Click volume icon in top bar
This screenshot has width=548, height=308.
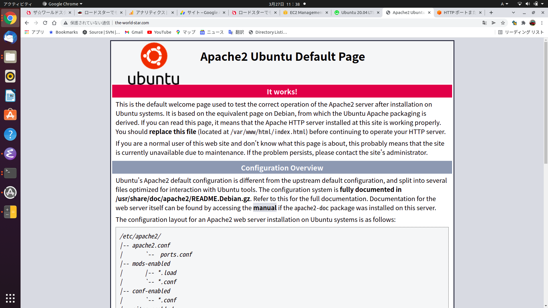click(x=527, y=4)
